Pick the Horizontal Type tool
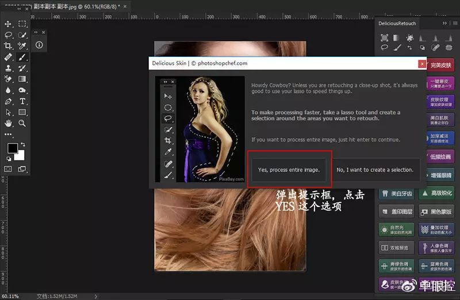This screenshot has height=300, width=460. point(22,102)
